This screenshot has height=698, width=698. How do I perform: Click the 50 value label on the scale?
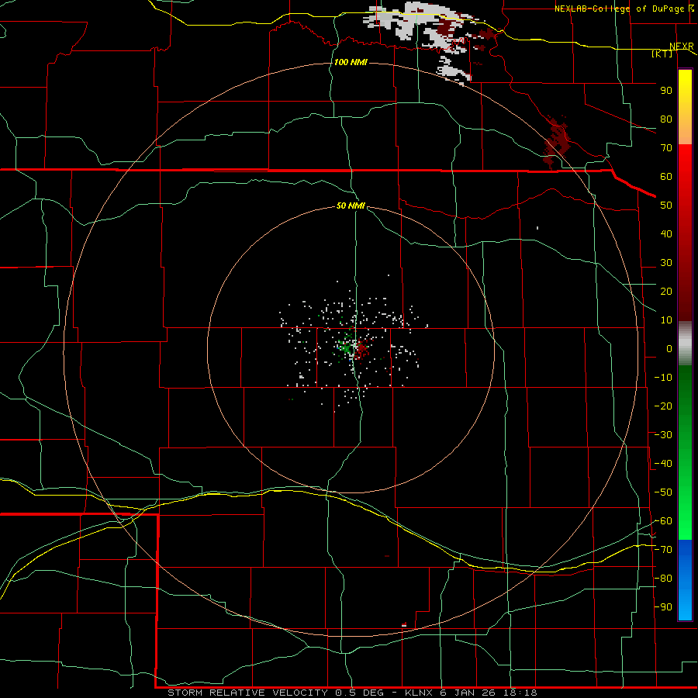pos(666,206)
